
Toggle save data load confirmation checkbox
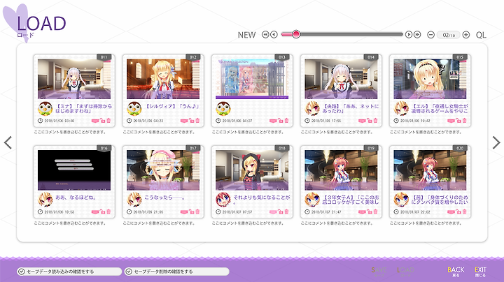click(x=22, y=272)
